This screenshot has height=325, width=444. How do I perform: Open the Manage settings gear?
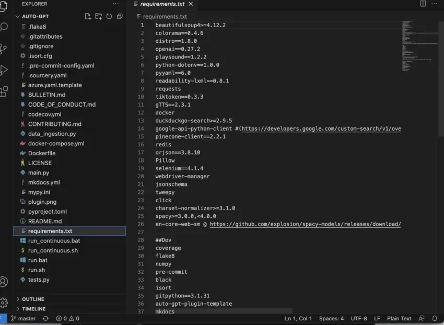tap(4, 303)
